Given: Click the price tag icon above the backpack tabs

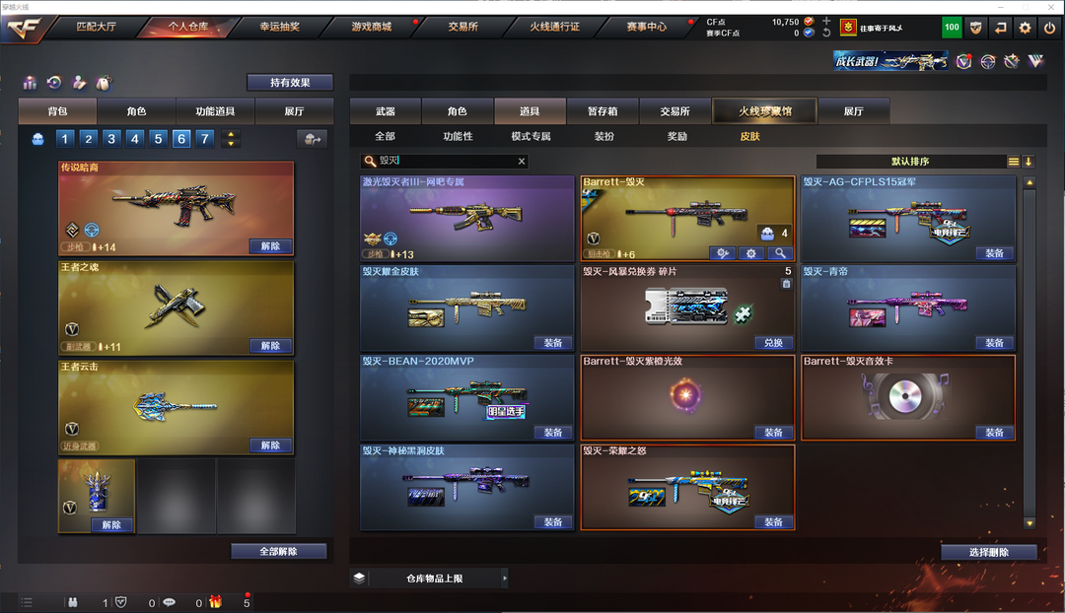Looking at the screenshot, I should (104, 83).
